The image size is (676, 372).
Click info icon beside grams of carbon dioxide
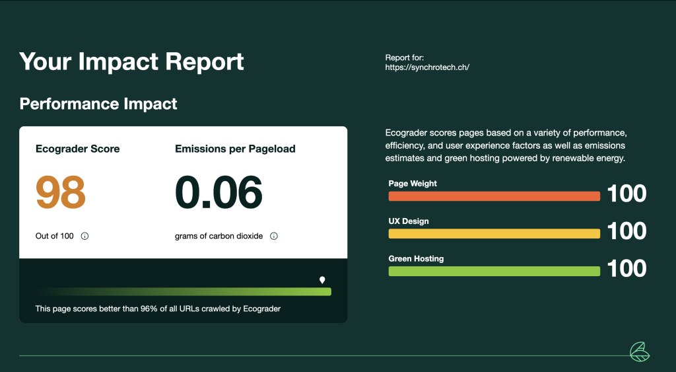(274, 236)
